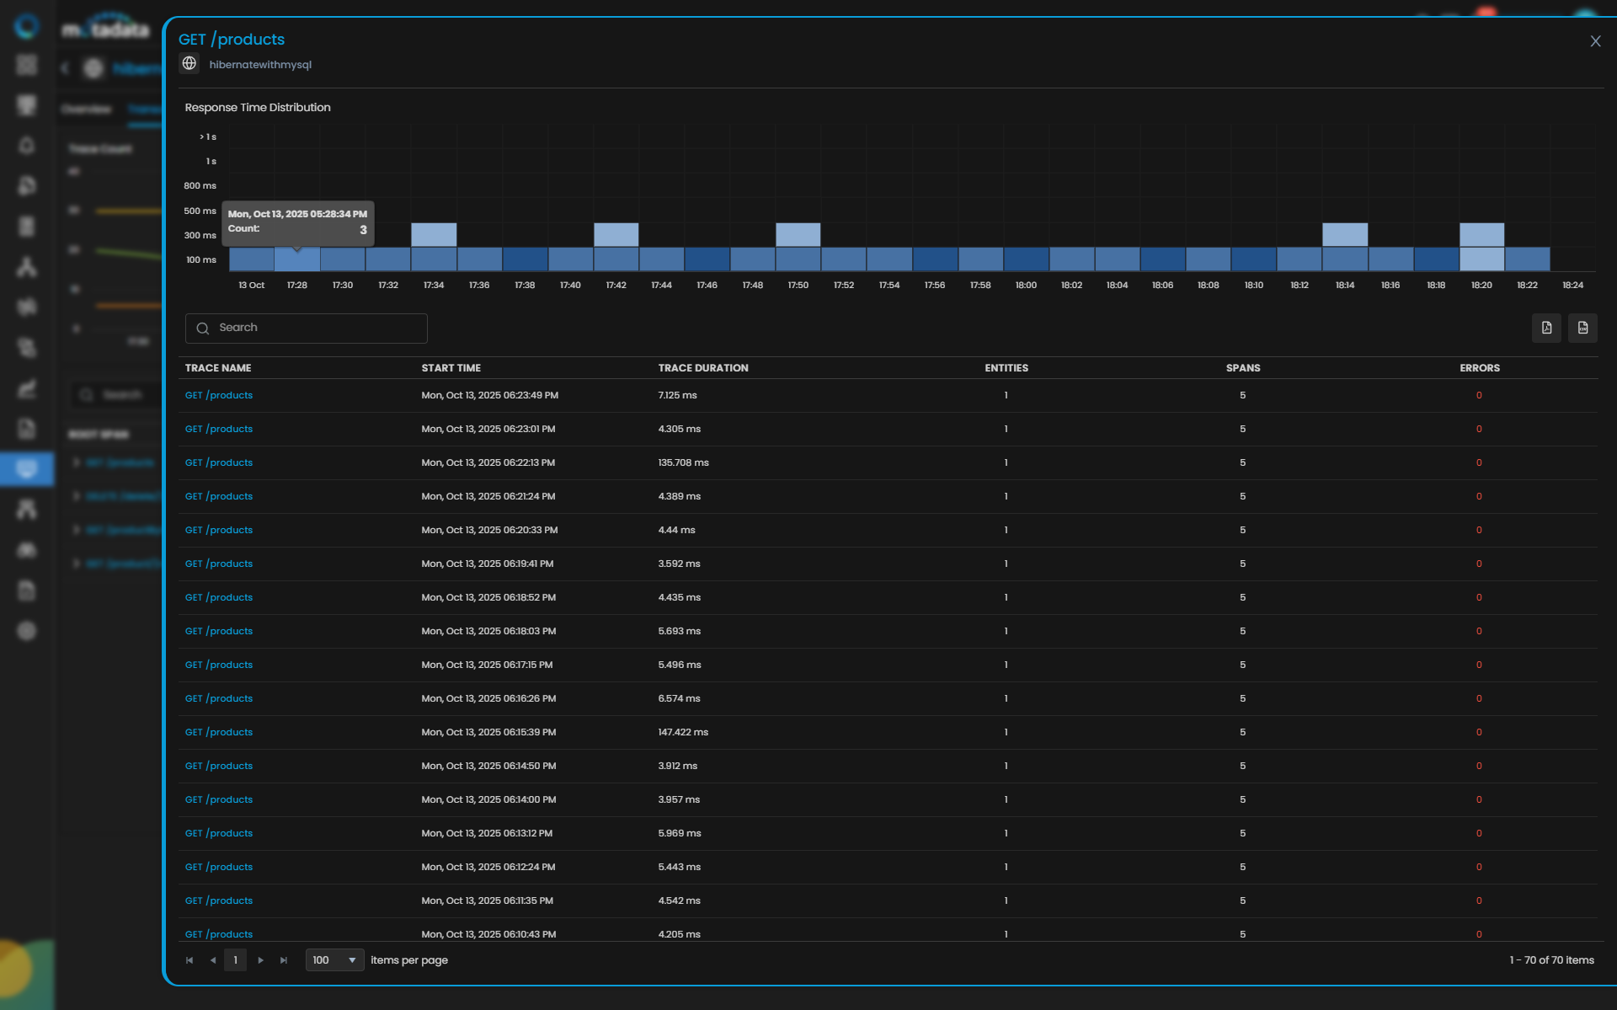Click 300 ms histogram bar at 18:14
Viewport: 1617px width, 1010px height.
(x=1344, y=234)
